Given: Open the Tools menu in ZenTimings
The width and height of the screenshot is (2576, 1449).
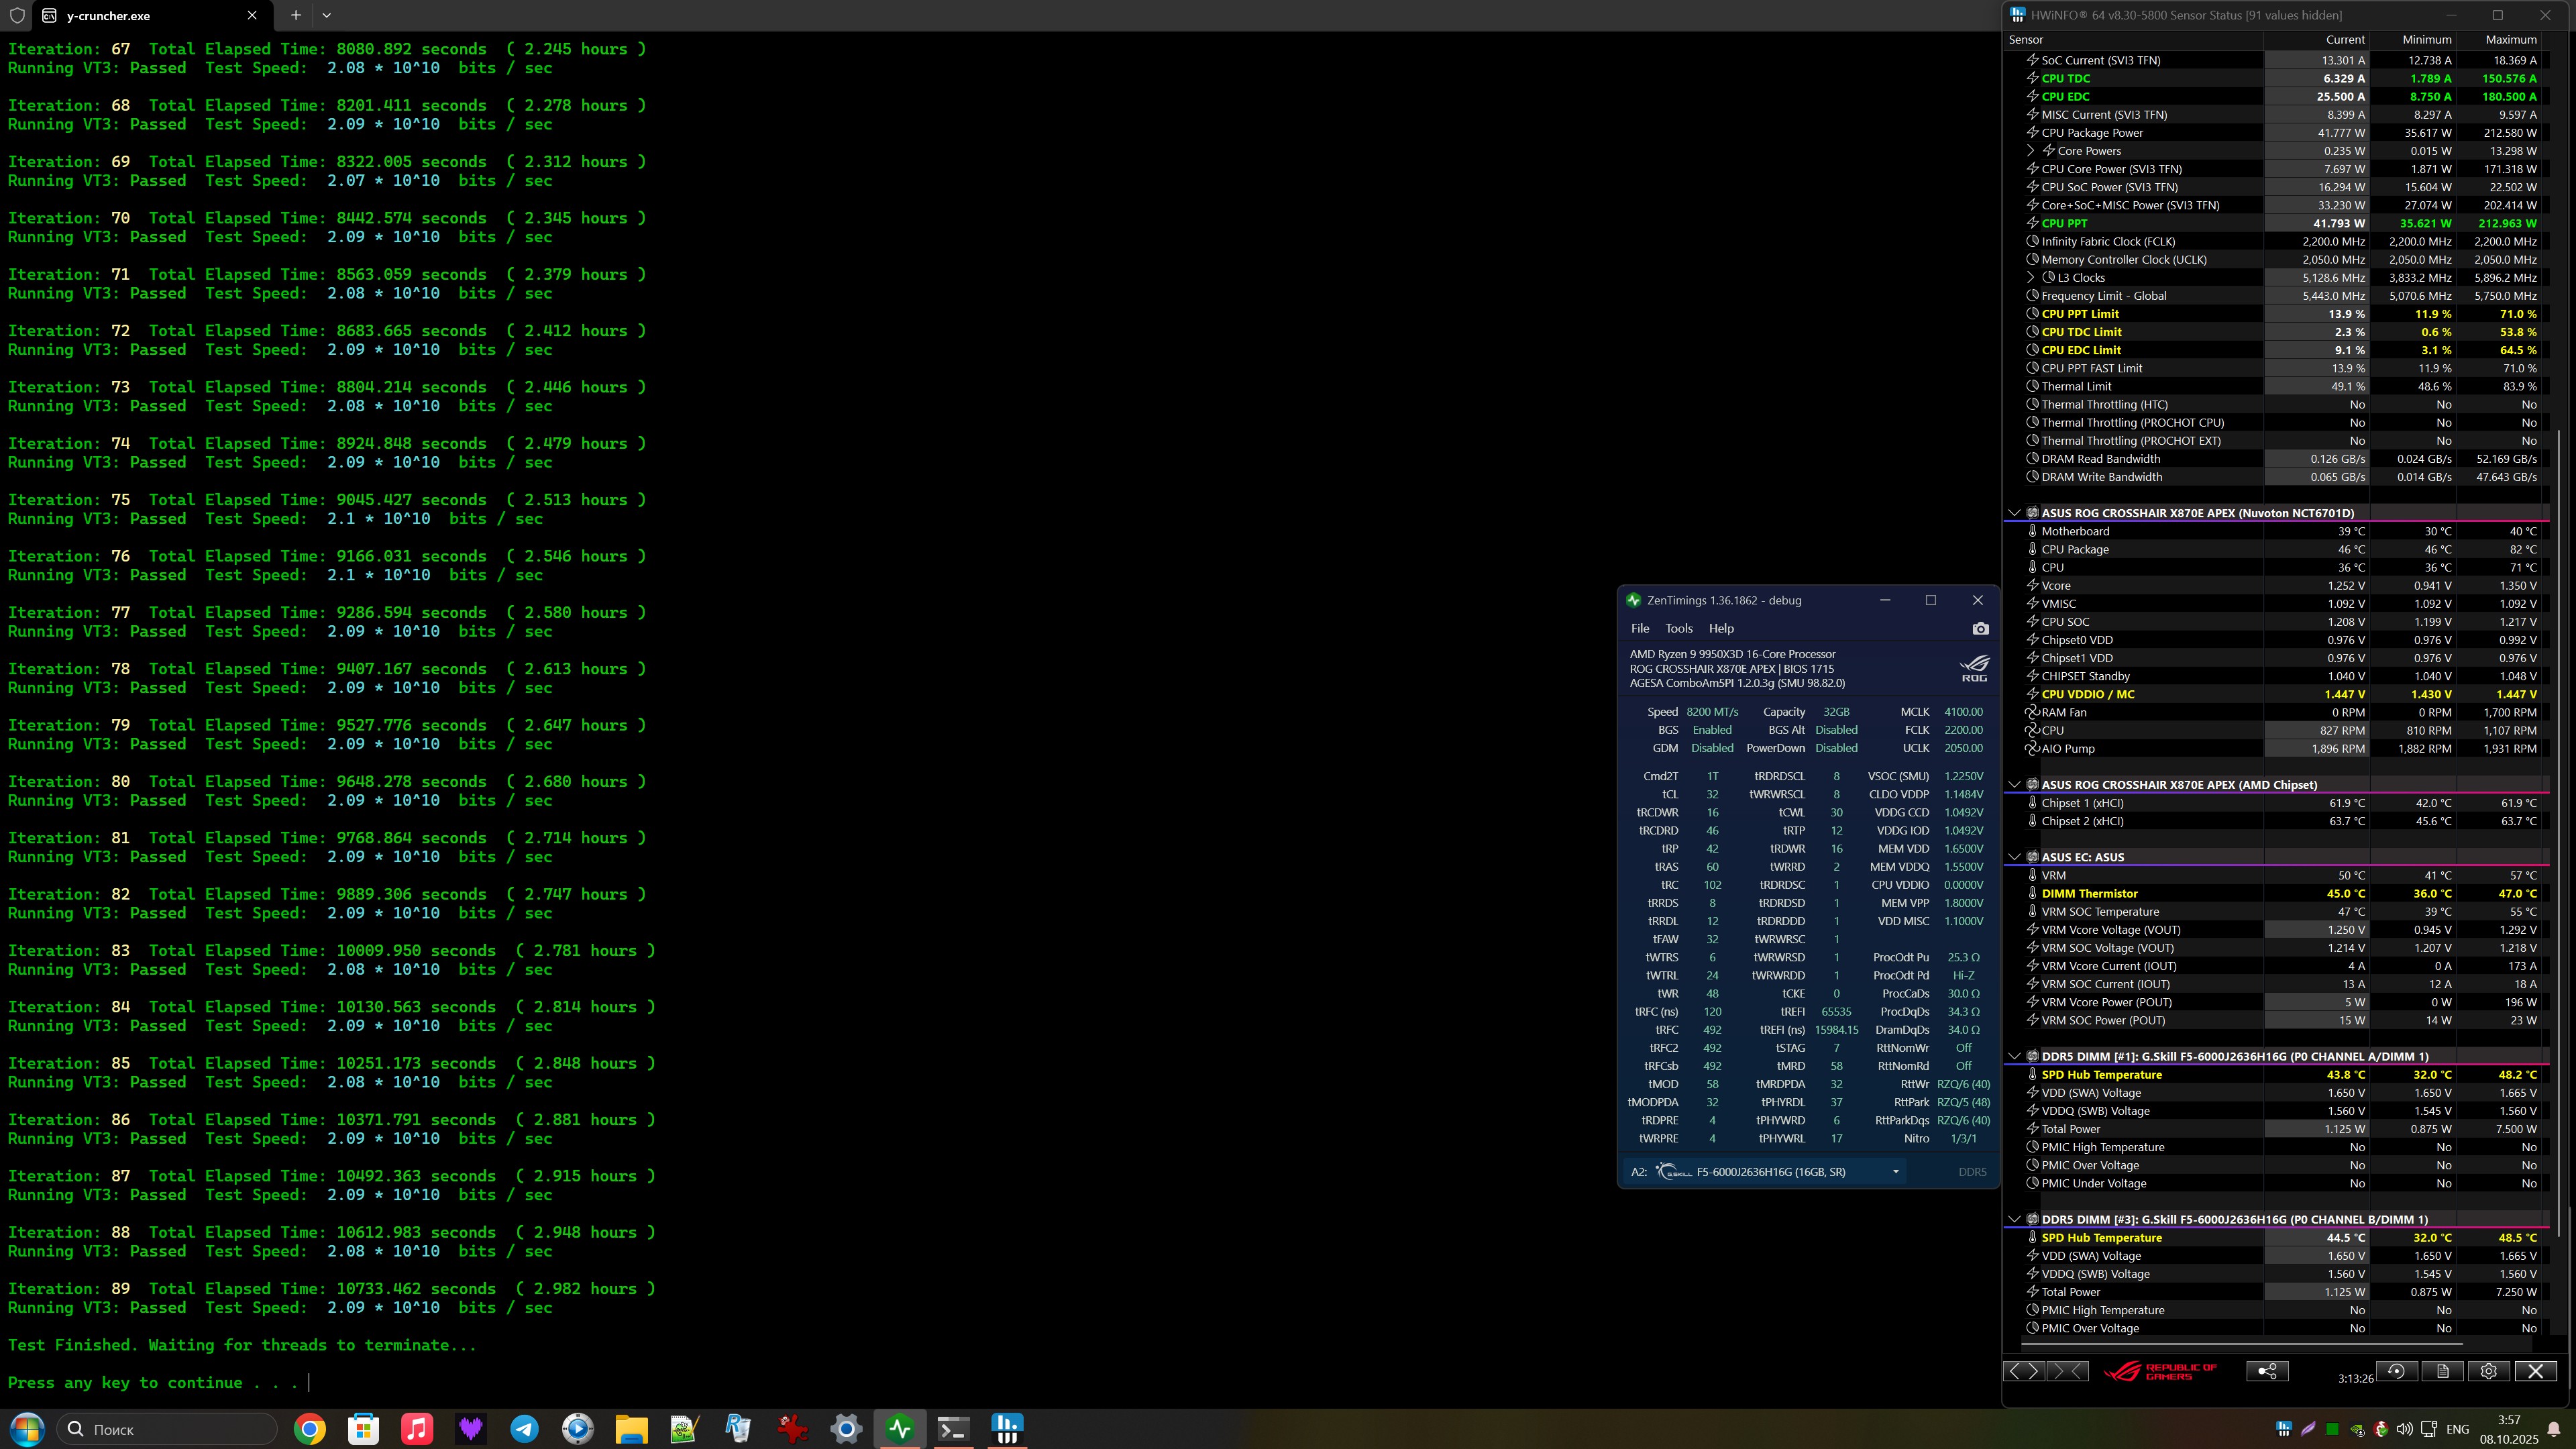Looking at the screenshot, I should (1679, 629).
